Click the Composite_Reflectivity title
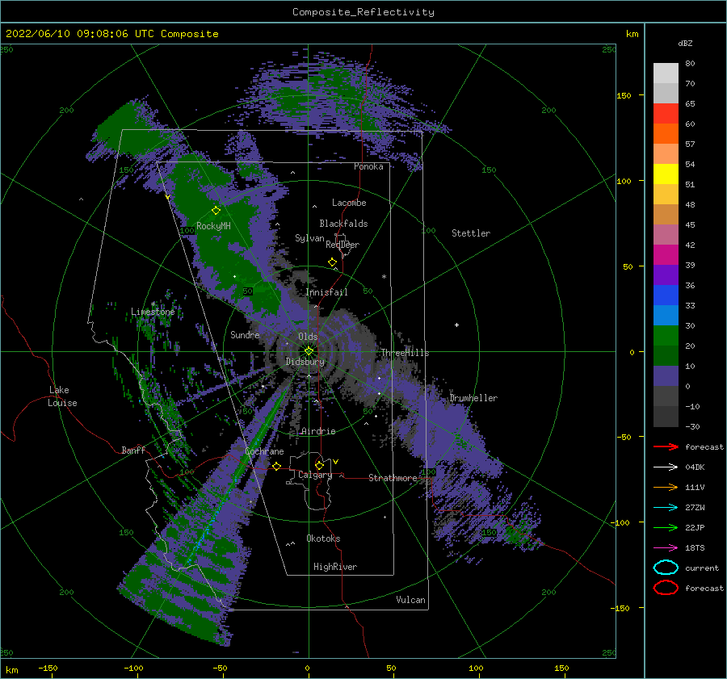The height and width of the screenshot is (679, 727). click(x=363, y=12)
